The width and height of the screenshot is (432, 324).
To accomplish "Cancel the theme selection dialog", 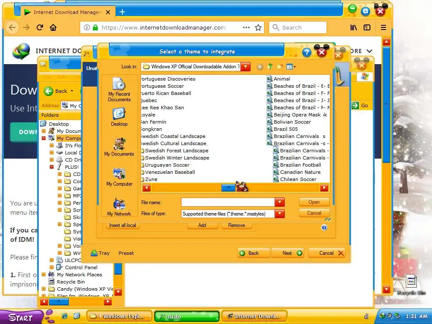I will click(314, 213).
